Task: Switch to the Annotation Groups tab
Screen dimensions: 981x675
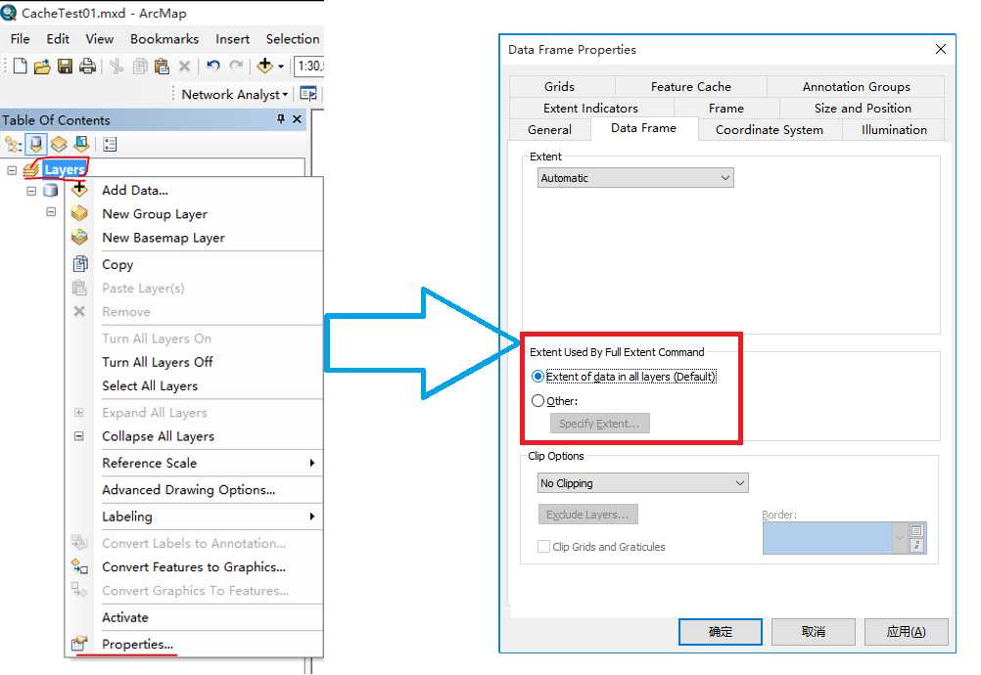Action: tap(856, 87)
